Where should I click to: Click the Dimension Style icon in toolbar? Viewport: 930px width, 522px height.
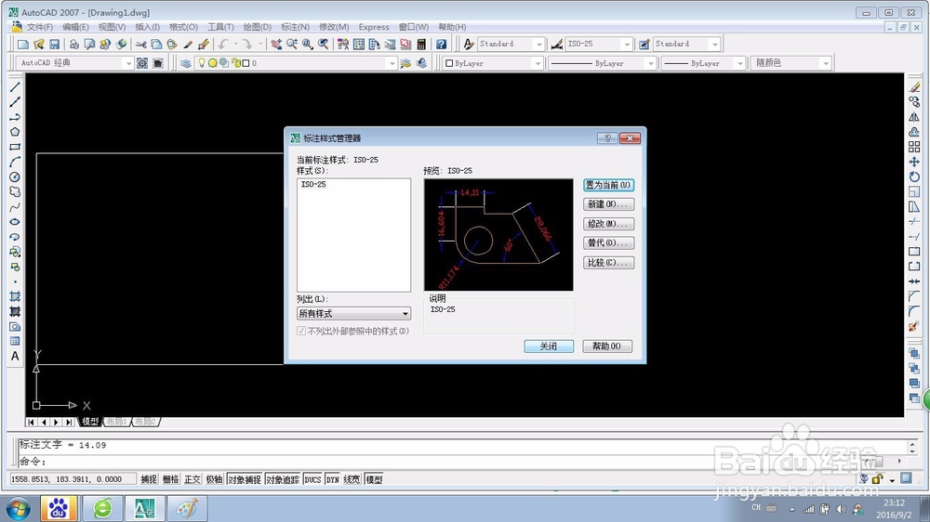point(556,44)
